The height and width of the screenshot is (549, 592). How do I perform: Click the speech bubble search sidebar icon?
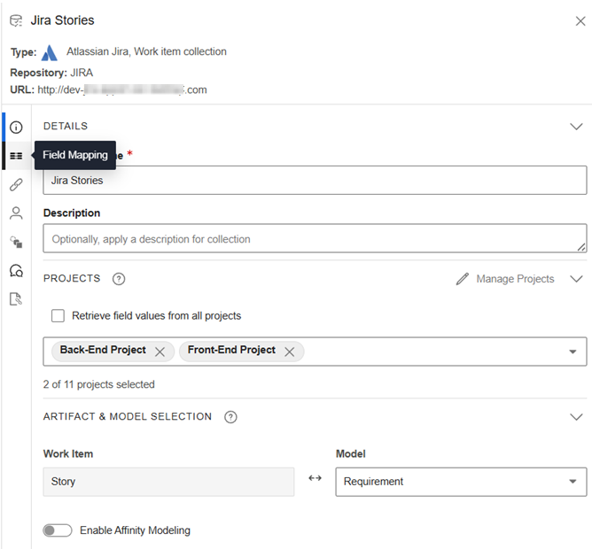(16, 271)
